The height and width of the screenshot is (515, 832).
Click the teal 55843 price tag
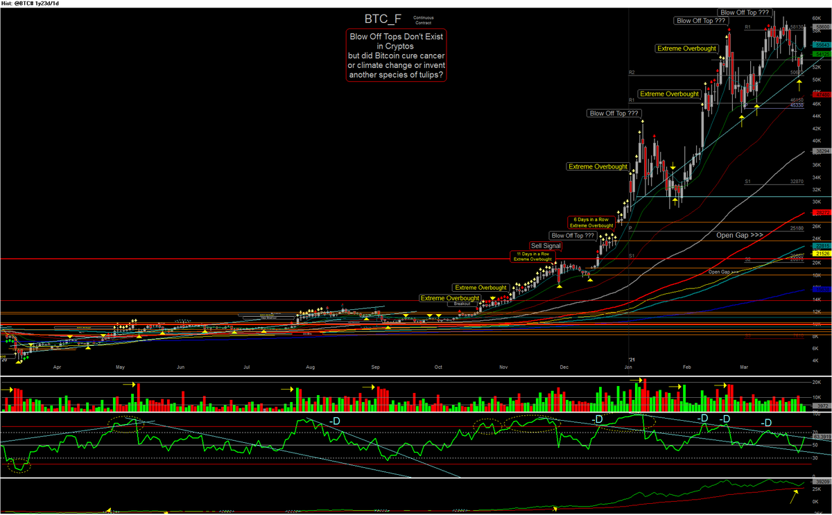pyautogui.click(x=822, y=44)
